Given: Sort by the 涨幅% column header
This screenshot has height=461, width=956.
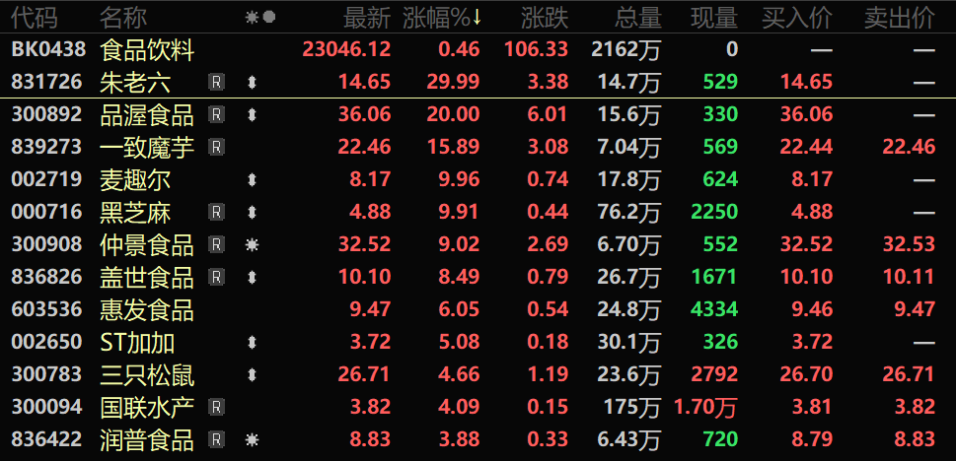Looking at the screenshot, I should (x=442, y=19).
